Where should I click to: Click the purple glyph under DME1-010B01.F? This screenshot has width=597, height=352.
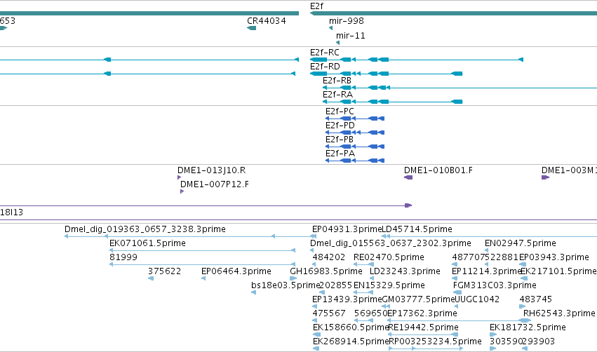coord(408,177)
